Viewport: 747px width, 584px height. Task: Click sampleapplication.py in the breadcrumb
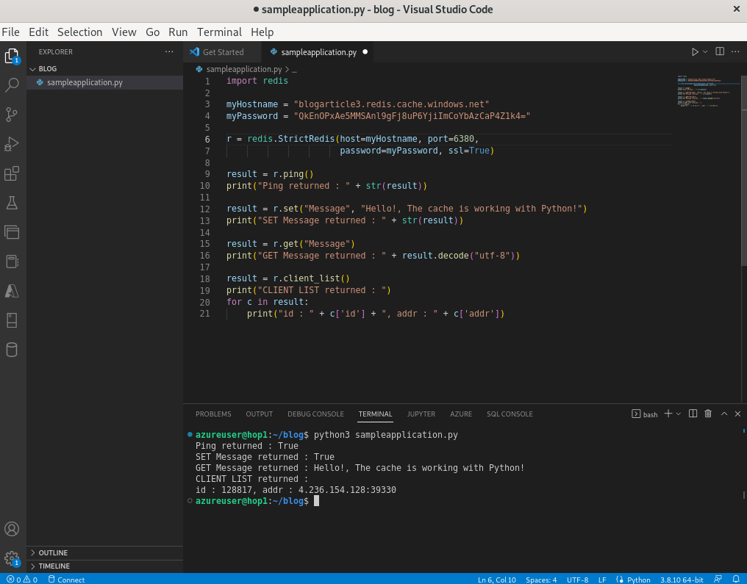(244, 69)
